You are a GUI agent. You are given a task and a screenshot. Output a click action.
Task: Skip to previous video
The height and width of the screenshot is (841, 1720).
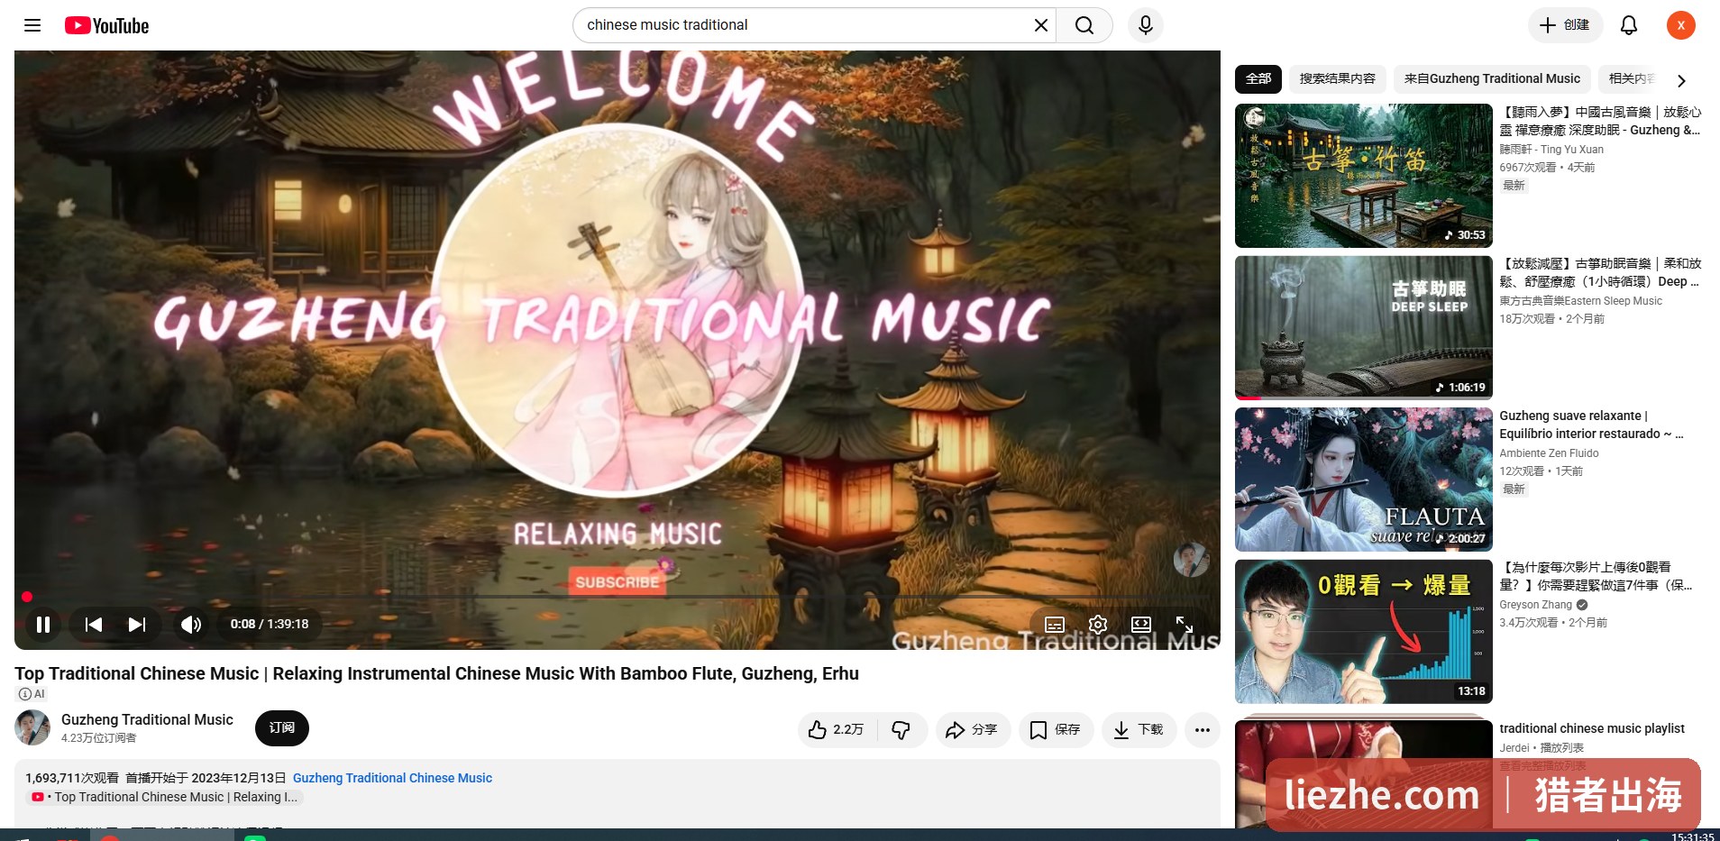pos(94,624)
